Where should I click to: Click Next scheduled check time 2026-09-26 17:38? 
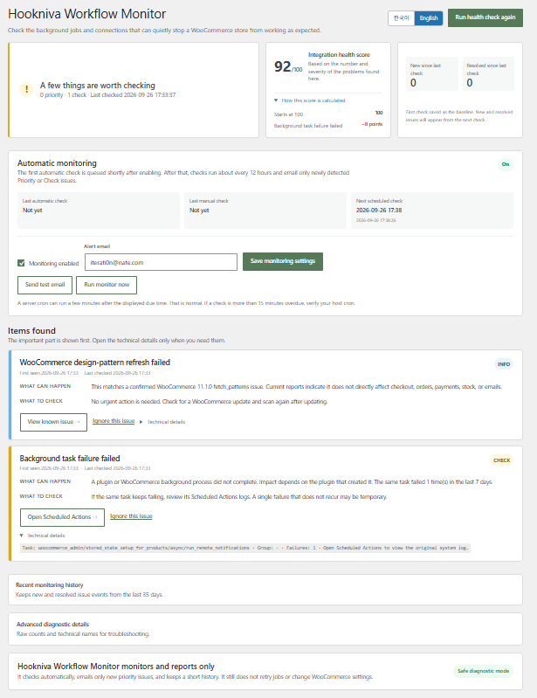pyautogui.click(x=379, y=211)
